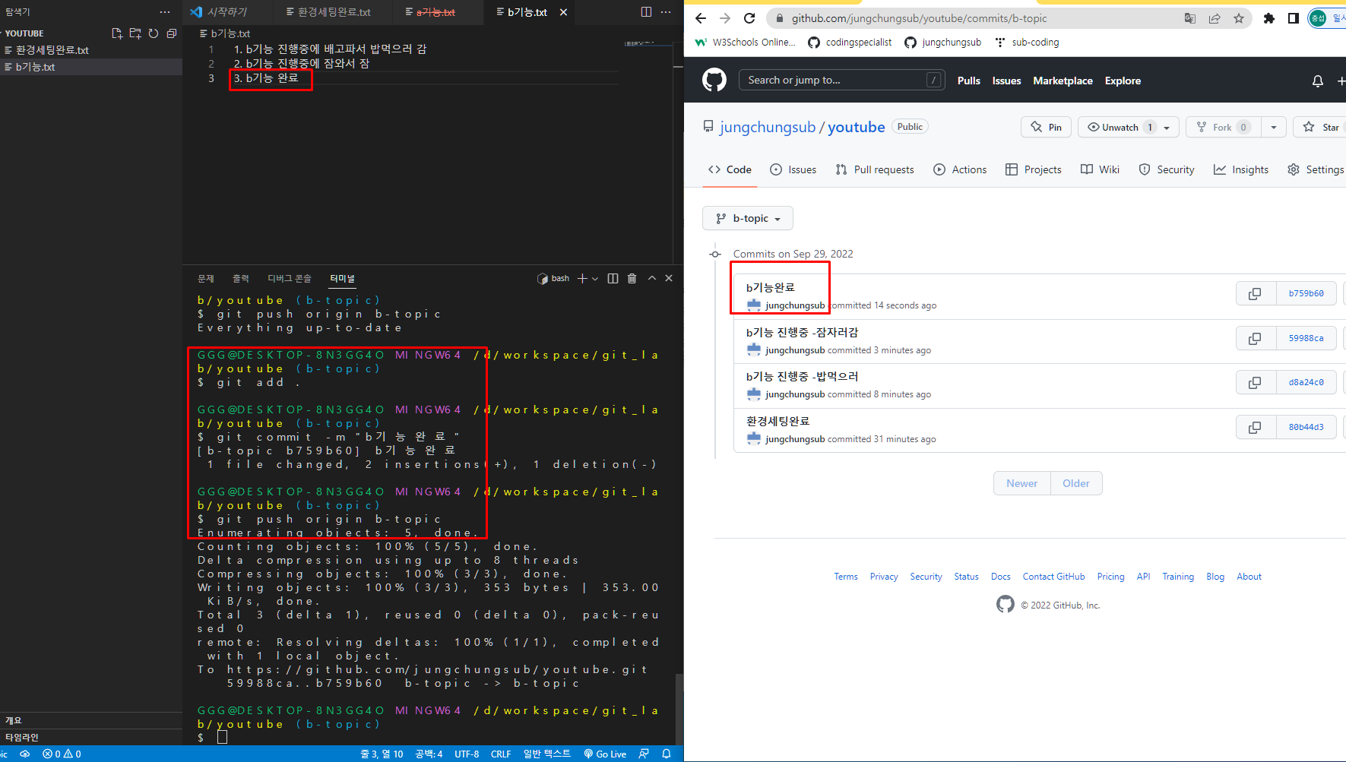Click new file icon in YOUTUBE explorer
Viewport: 1346px width, 762px height.
tap(117, 33)
